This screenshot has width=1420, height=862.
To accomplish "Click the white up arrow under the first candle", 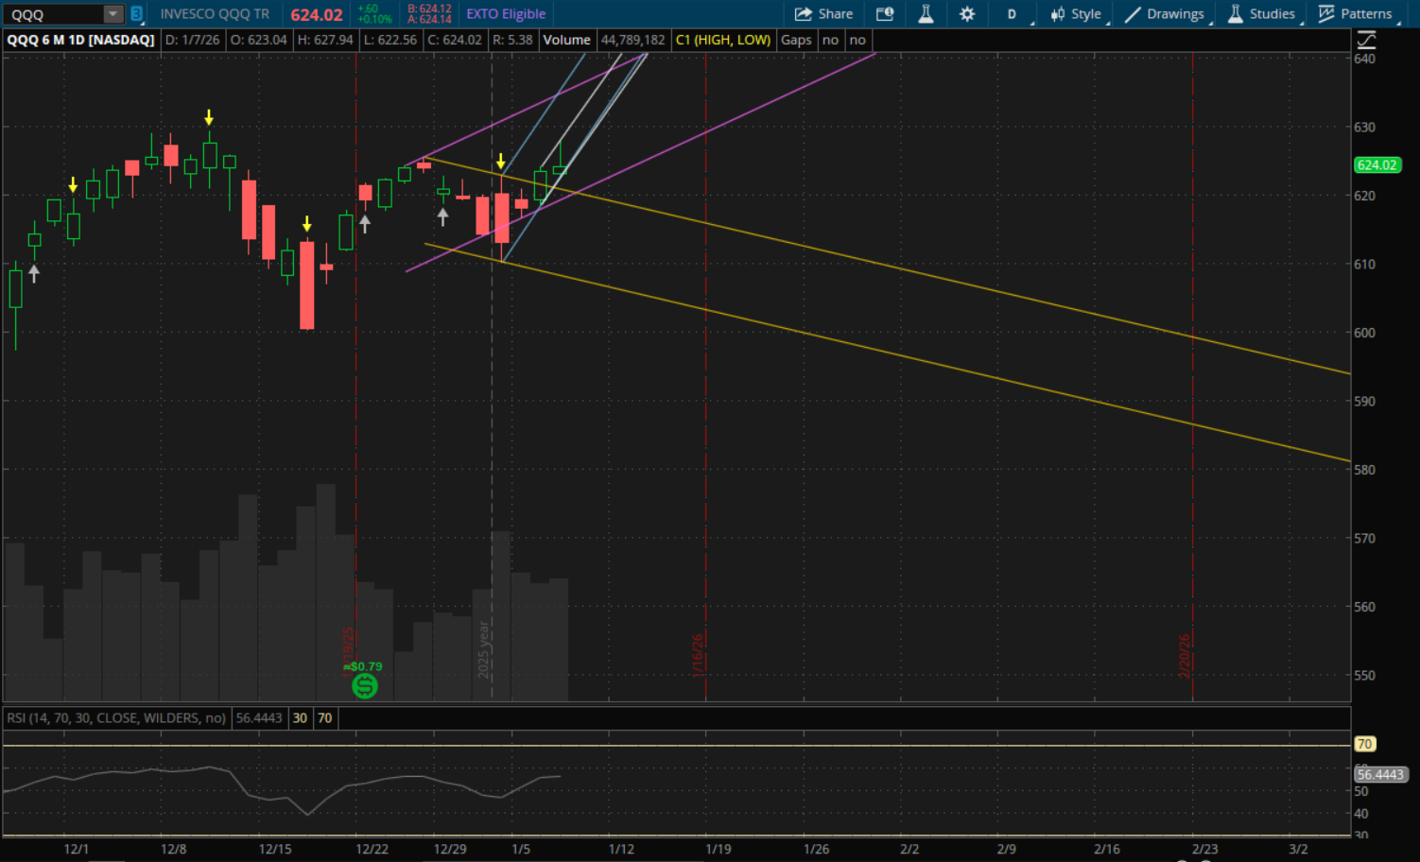I will [35, 274].
